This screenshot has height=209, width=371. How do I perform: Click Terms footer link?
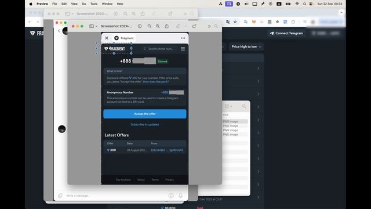click(x=155, y=179)
